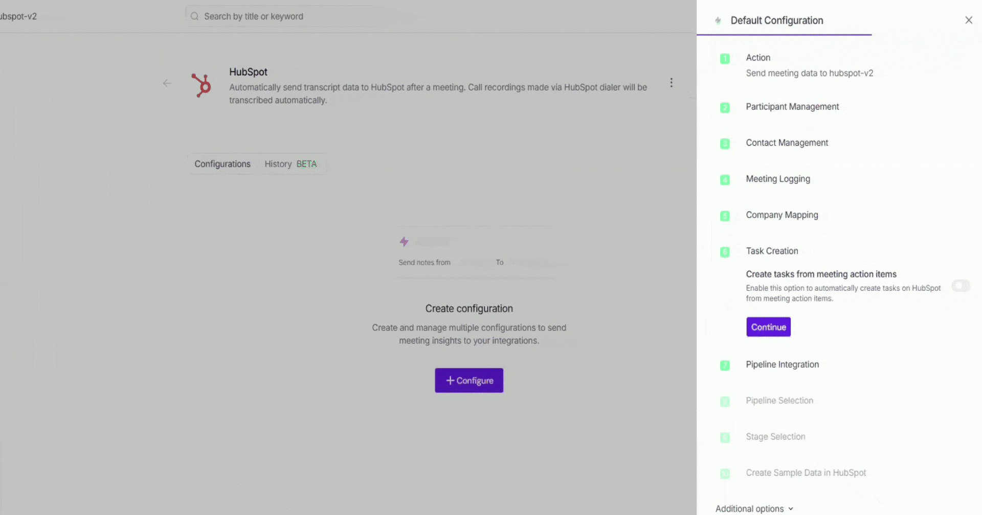982x515 pixels.
Task: Expand the Contact Management step
Action: point(787,143)
